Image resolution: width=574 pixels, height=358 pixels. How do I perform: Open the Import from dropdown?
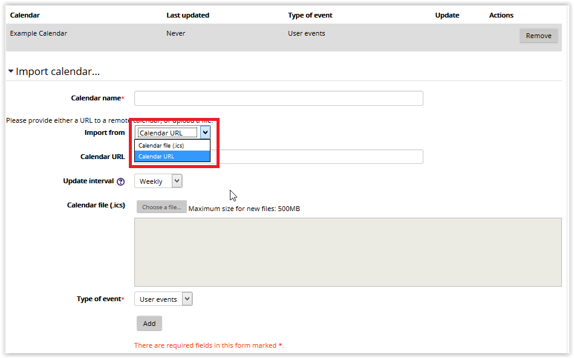coord(172,132)
